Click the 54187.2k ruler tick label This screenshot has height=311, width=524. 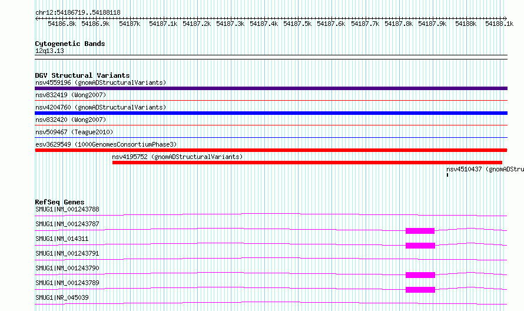click(197, 24)
